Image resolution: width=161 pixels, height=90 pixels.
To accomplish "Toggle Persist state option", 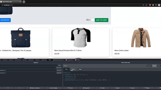I will coord(70,88).
